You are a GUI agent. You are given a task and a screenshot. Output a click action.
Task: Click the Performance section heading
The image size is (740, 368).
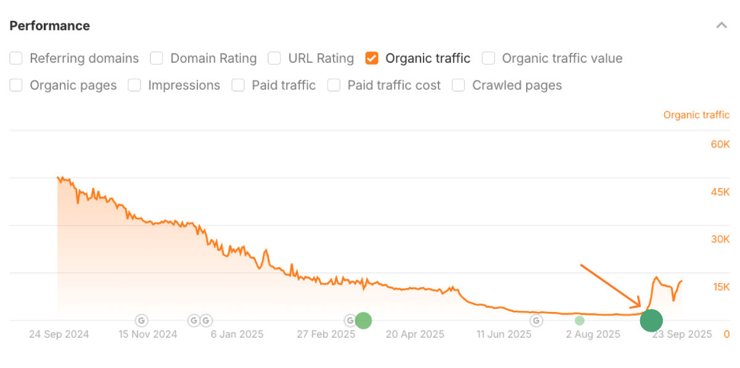[x=49, y=26]
